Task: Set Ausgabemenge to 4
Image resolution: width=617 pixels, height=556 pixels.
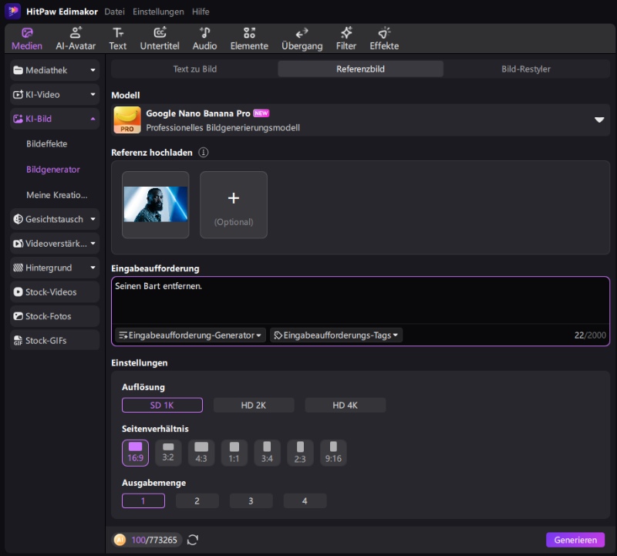Action: [x=305, y=501]
